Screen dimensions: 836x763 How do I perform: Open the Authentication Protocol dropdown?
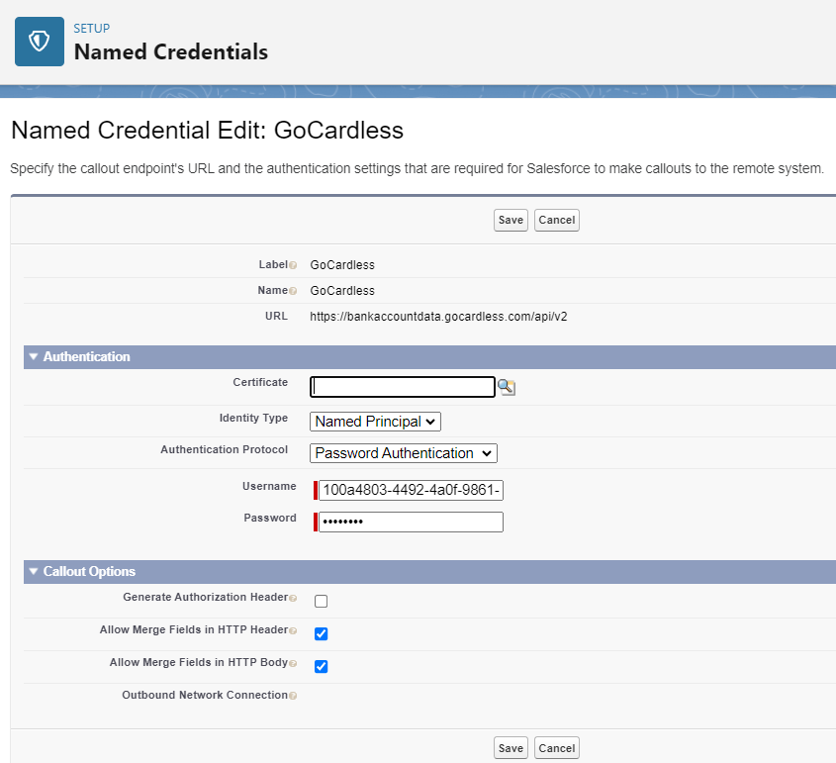404,453
